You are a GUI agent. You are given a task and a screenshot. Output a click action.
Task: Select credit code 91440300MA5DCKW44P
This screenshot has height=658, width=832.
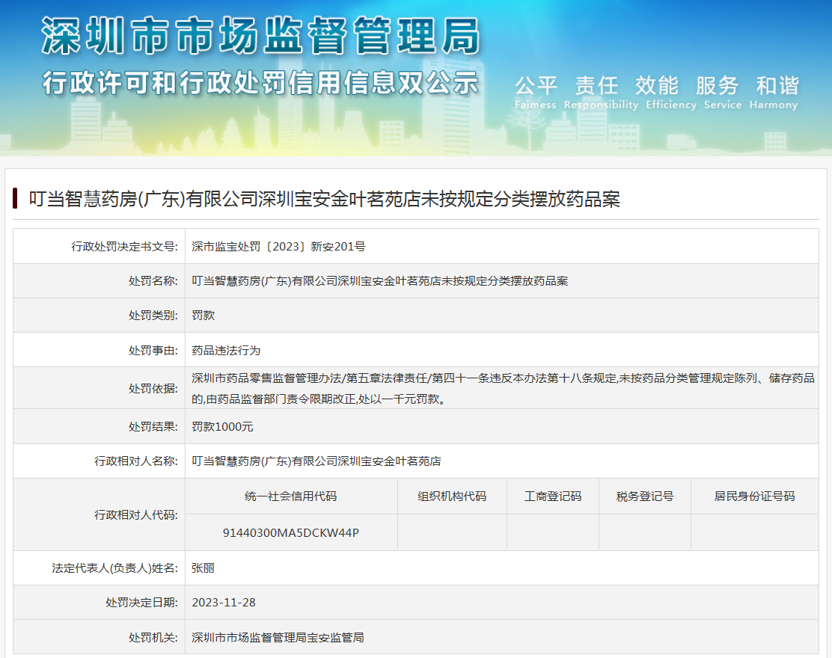tap(291, 533)
